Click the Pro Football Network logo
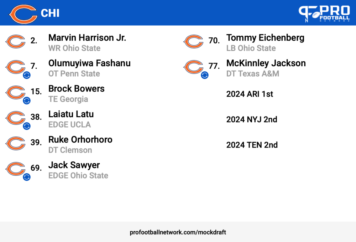This screenshot has height=242, width=356. click(x=324, y=14)
